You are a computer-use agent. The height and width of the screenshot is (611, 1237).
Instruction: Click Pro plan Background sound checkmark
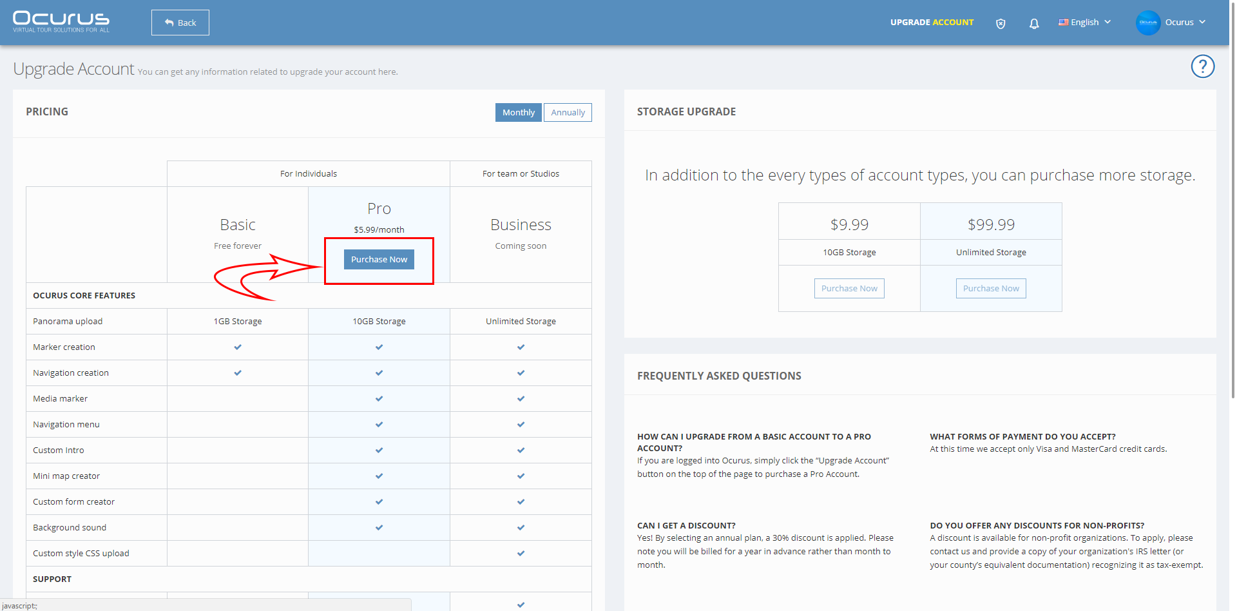[x=379, y=527]
